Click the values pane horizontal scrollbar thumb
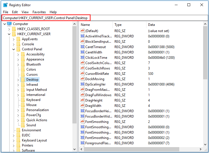The height and width of the screenshot is (153, 209). coord(131,149)
